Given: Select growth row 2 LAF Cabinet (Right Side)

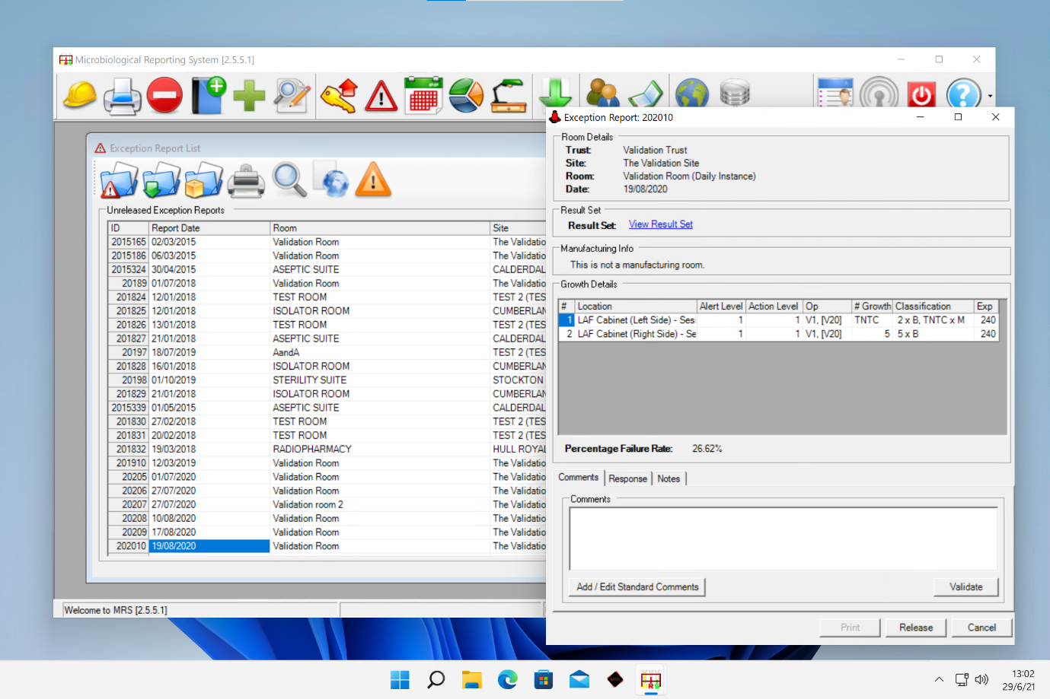Looking at the screenshot, I should pyautogui.click(x=779, y=334).
